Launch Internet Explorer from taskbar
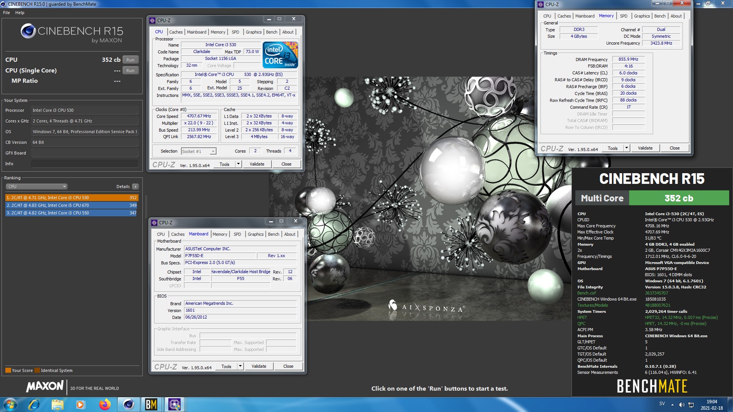Viewport: 733px width, 412px height. point(34,404)
